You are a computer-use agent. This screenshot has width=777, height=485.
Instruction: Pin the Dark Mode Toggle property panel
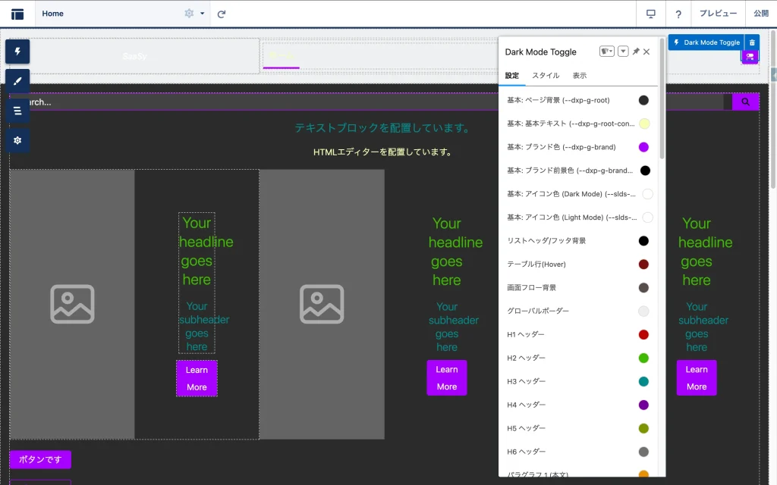point(636,52)
